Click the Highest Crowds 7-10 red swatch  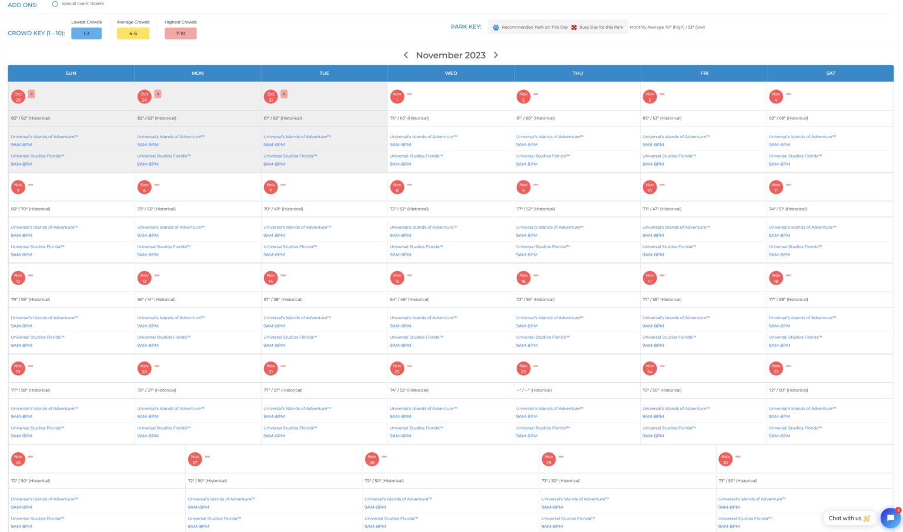click(180, 34)
